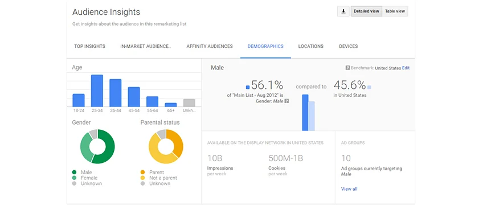The width and height of the screenshot is (483, 205).
Task: Select the Demographics tab
Action: click(x=265, y=47)
